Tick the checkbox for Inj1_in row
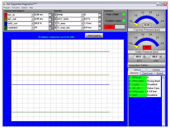The height and width of the screenshot is (128, 170). tap(50, 15)
